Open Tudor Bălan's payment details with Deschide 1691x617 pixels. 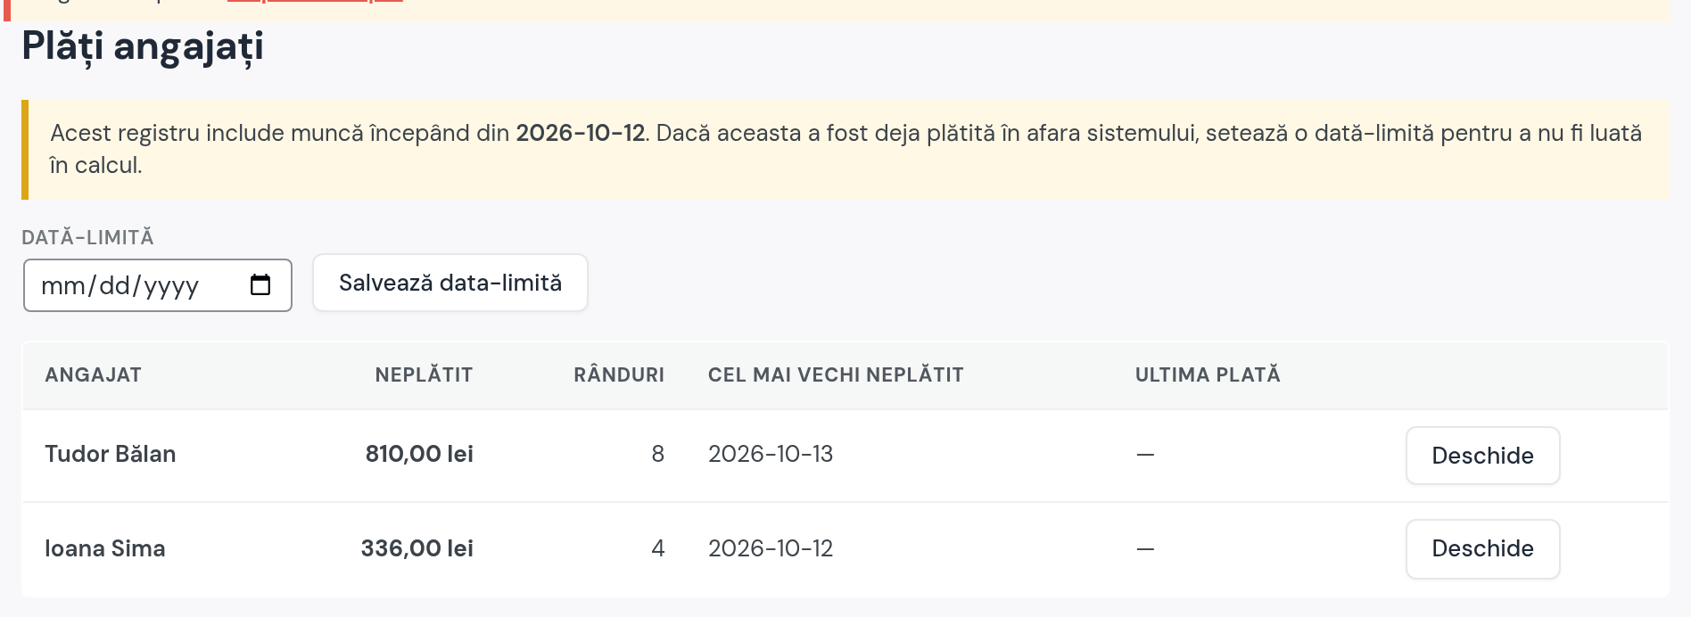click(x=1482, y=456)
